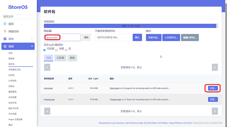The image size is (227, 127).
Task: Click the top previous-page arrow button
Action: (47, 67)
